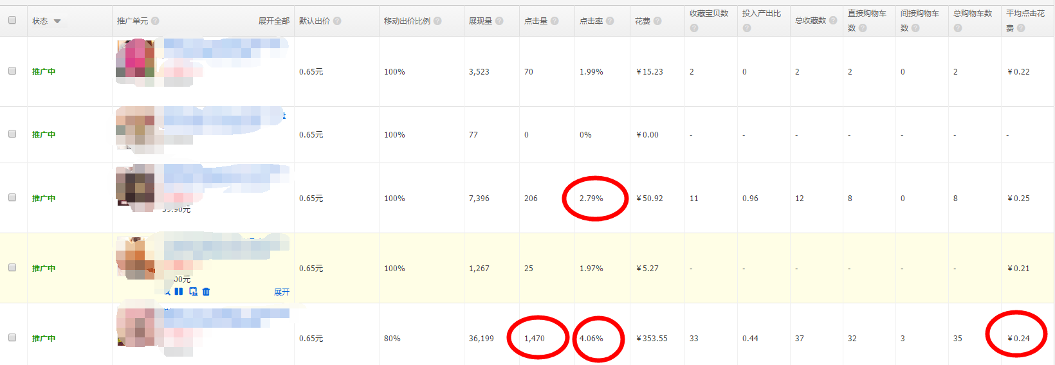Pause the highlighted fourth promotion unit
This screenshot has width=1055, height=365.
click(x=179, y=292)
